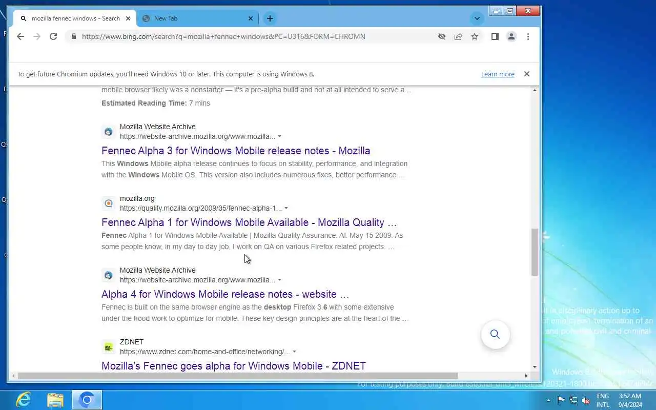The height and width of the screenshot is (410, 656).
Task: Expand dropdown next to quality.mozilla.org URL
Action: 286,209
